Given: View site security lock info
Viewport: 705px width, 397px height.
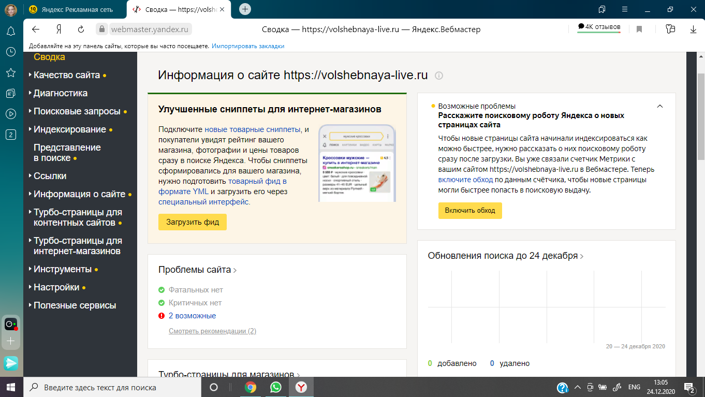Looking at the screenshot, I should tap(102, 30).
